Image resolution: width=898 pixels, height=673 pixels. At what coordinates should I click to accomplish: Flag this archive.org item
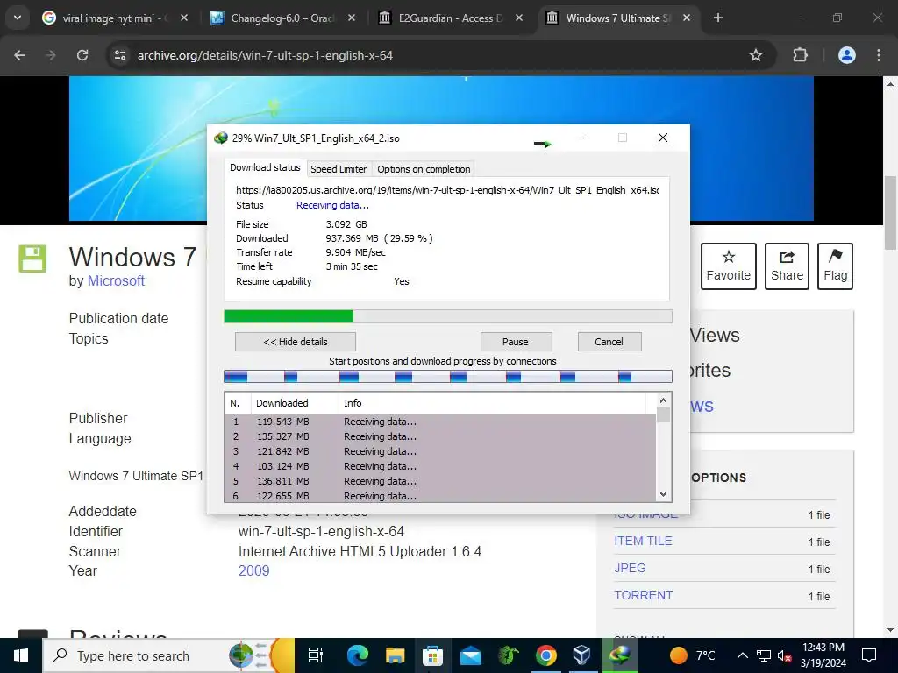[835, 266]
